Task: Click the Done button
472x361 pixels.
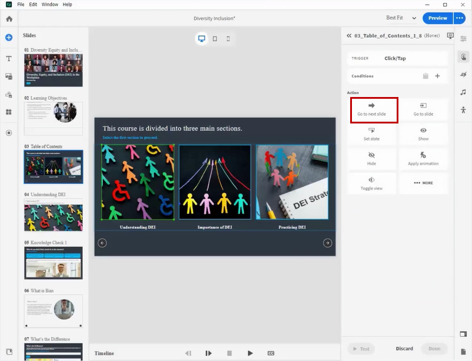Action: point(434,349)
